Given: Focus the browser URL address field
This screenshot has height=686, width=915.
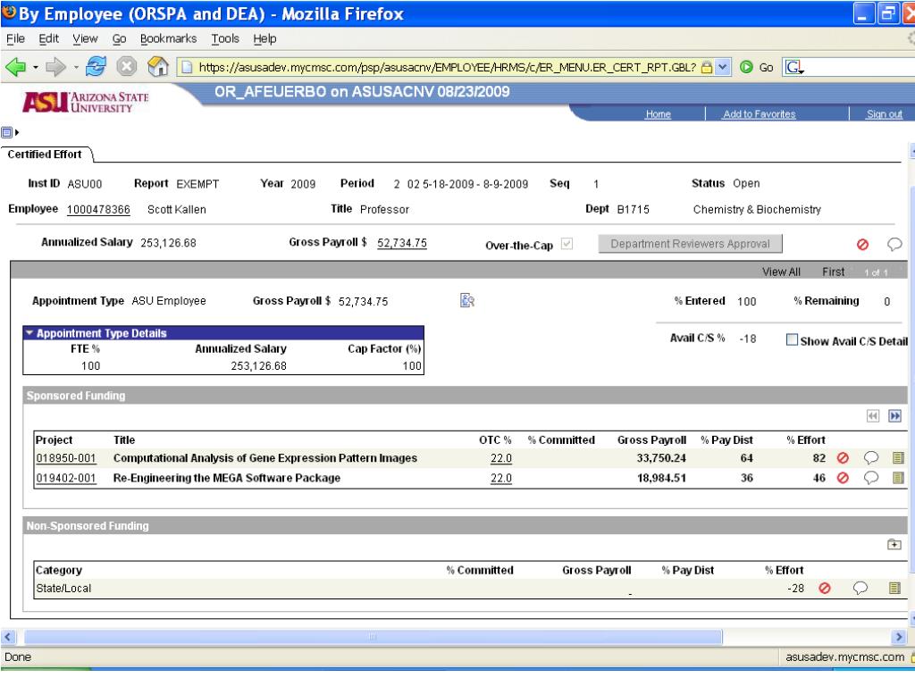Looking at the screenshot, I should [x=447, y=67].
